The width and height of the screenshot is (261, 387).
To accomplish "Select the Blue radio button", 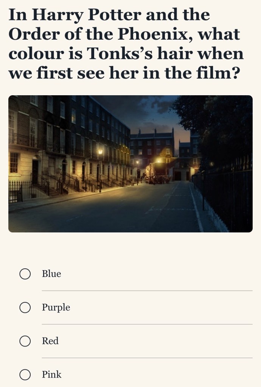I will 25,274.
